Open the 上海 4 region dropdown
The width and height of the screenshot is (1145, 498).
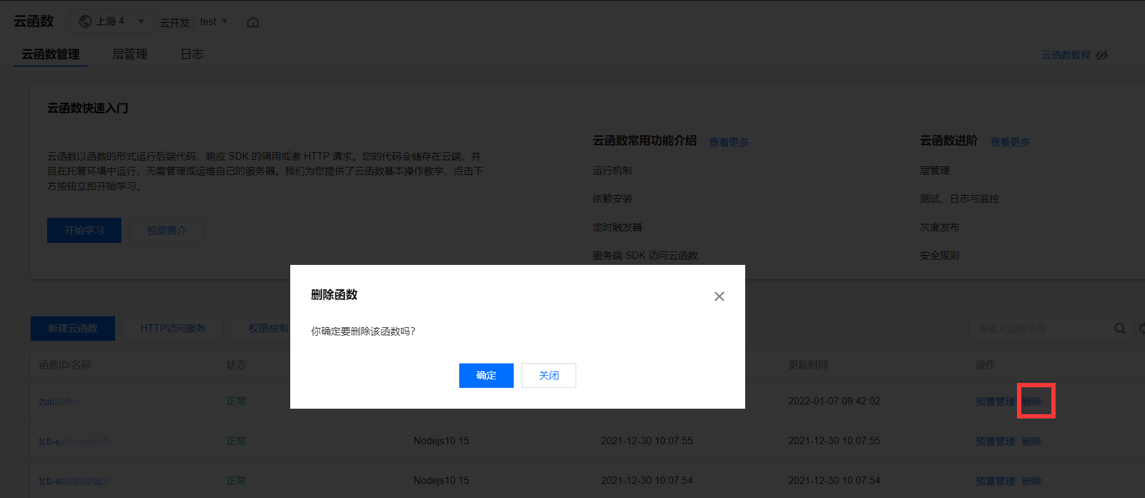[111, 21]
